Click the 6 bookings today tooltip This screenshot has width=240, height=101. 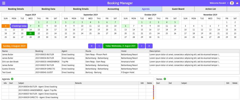[19, 26]
